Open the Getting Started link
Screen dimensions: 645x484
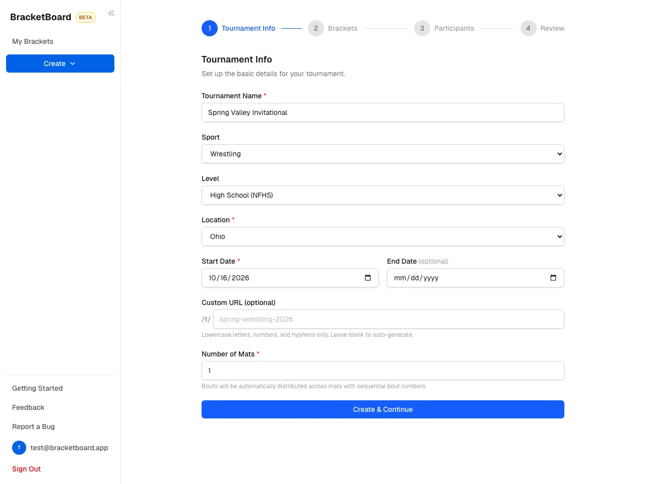coord(37,388)
